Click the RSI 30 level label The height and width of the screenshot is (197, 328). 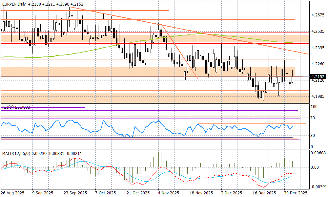[x=314, y=135]
